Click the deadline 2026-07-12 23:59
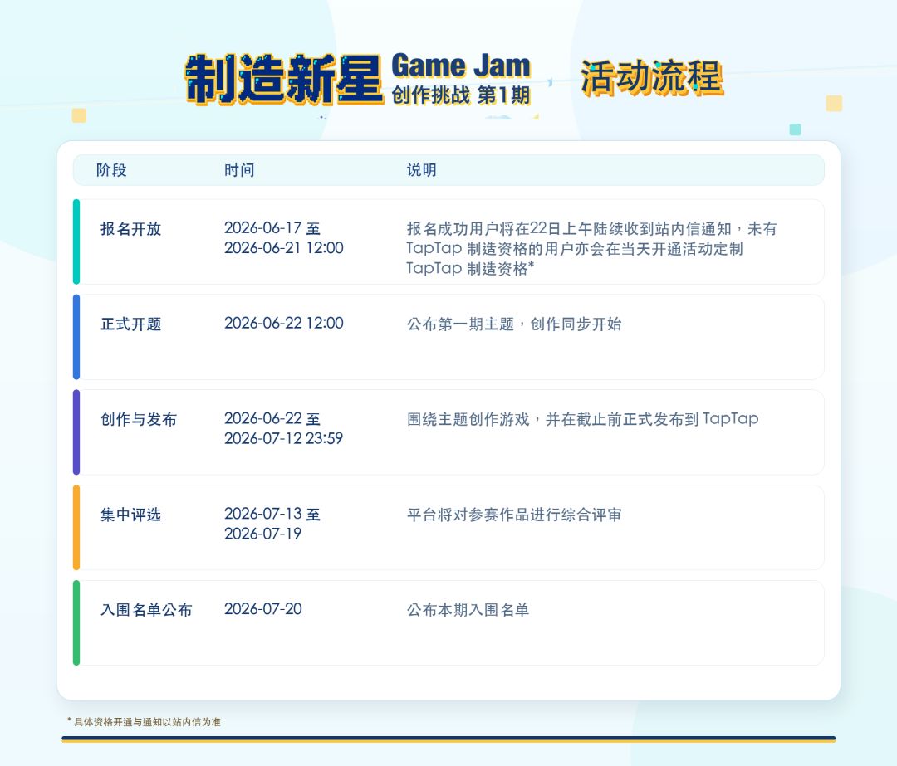The height and width of the screenshot is (766, 897). (284, 438)
